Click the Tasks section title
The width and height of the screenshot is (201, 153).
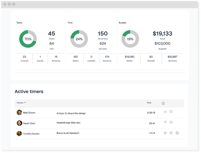point(19,23)
